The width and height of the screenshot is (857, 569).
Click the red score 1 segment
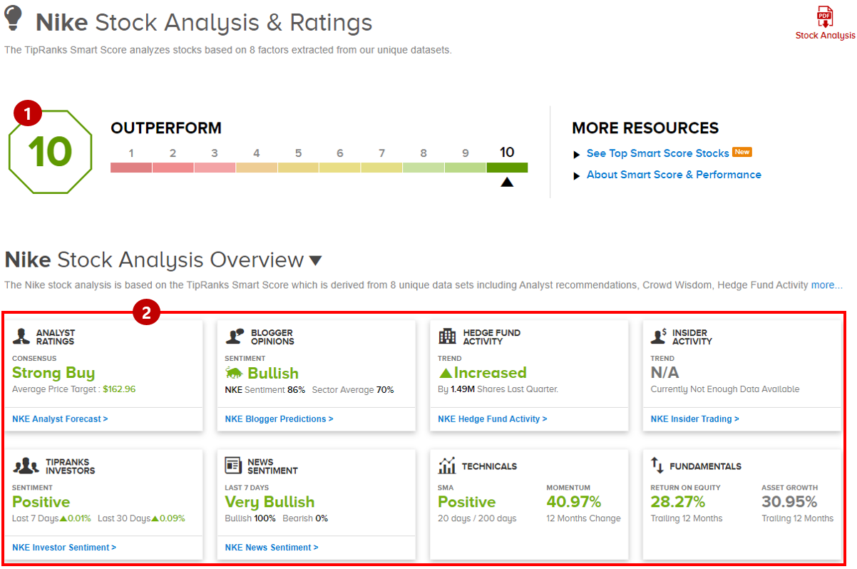click(x=131, y=168)
